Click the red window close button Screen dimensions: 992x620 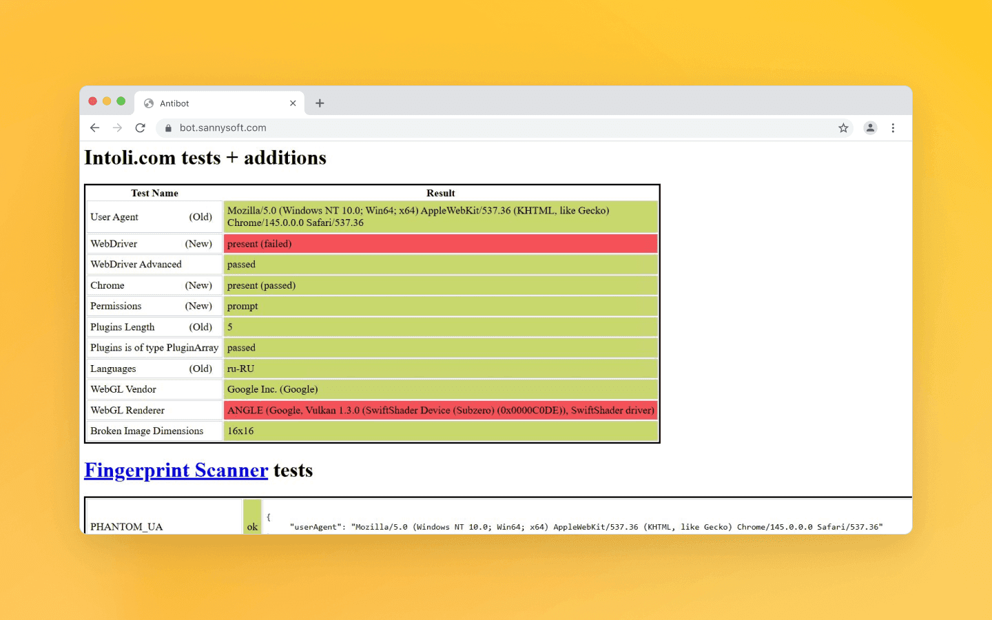93,101
